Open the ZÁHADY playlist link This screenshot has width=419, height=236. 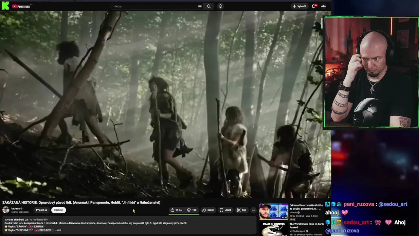pos(36,226)
